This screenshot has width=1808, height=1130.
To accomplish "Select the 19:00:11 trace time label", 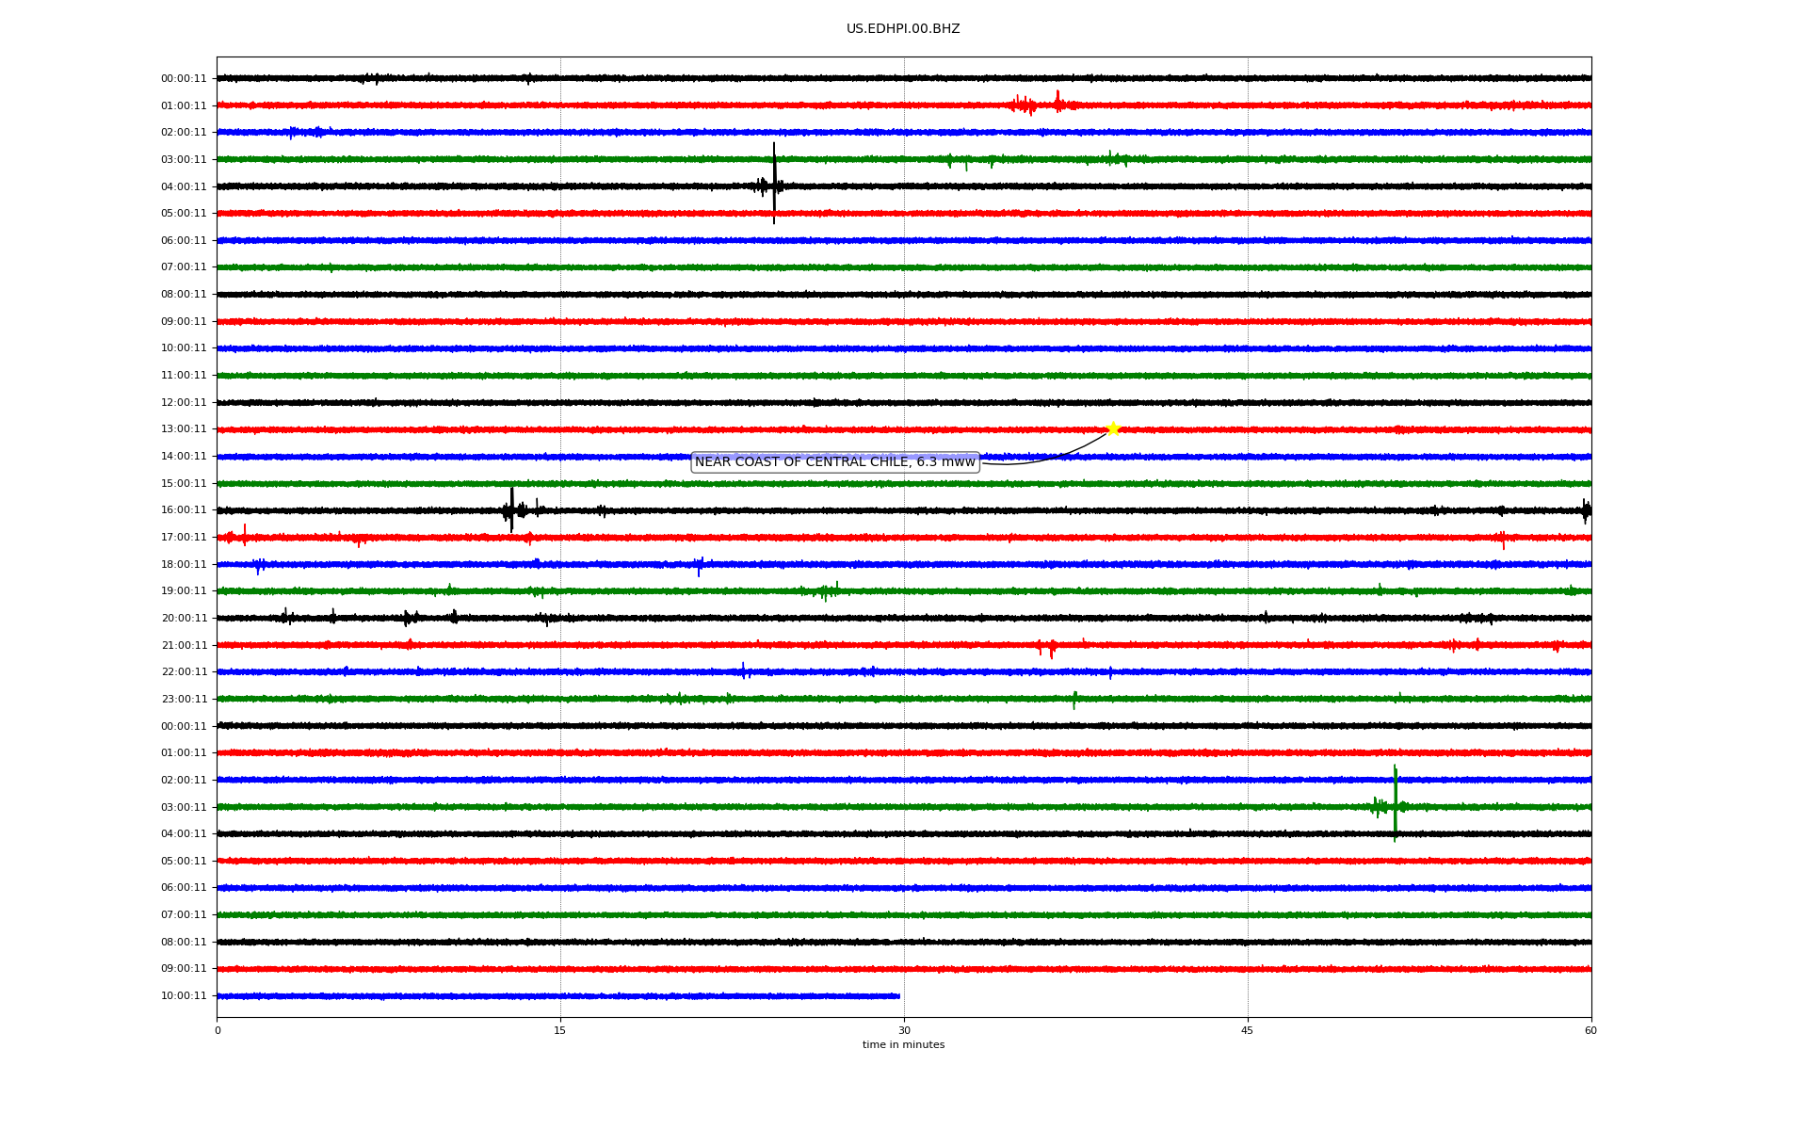I will [184, 591].
